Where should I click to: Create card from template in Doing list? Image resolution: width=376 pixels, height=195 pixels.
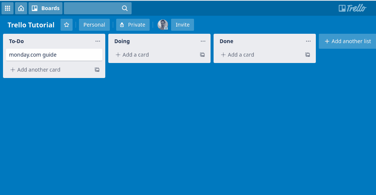(x=202, y=55)
